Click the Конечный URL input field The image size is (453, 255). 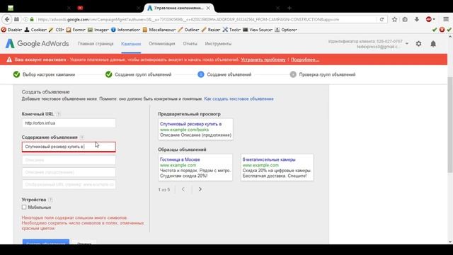(x=69, y=123)
